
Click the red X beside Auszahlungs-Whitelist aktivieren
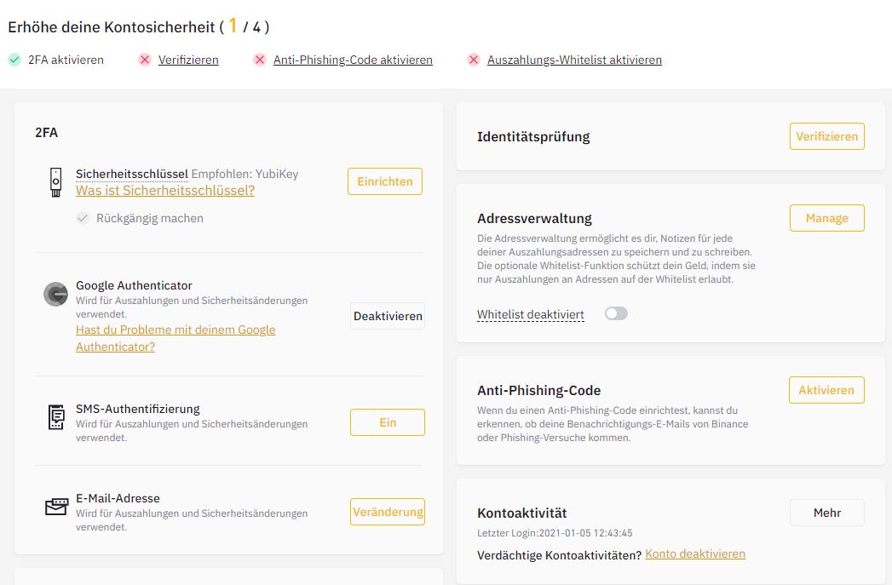pyautogui.click(x=474, y=60)
